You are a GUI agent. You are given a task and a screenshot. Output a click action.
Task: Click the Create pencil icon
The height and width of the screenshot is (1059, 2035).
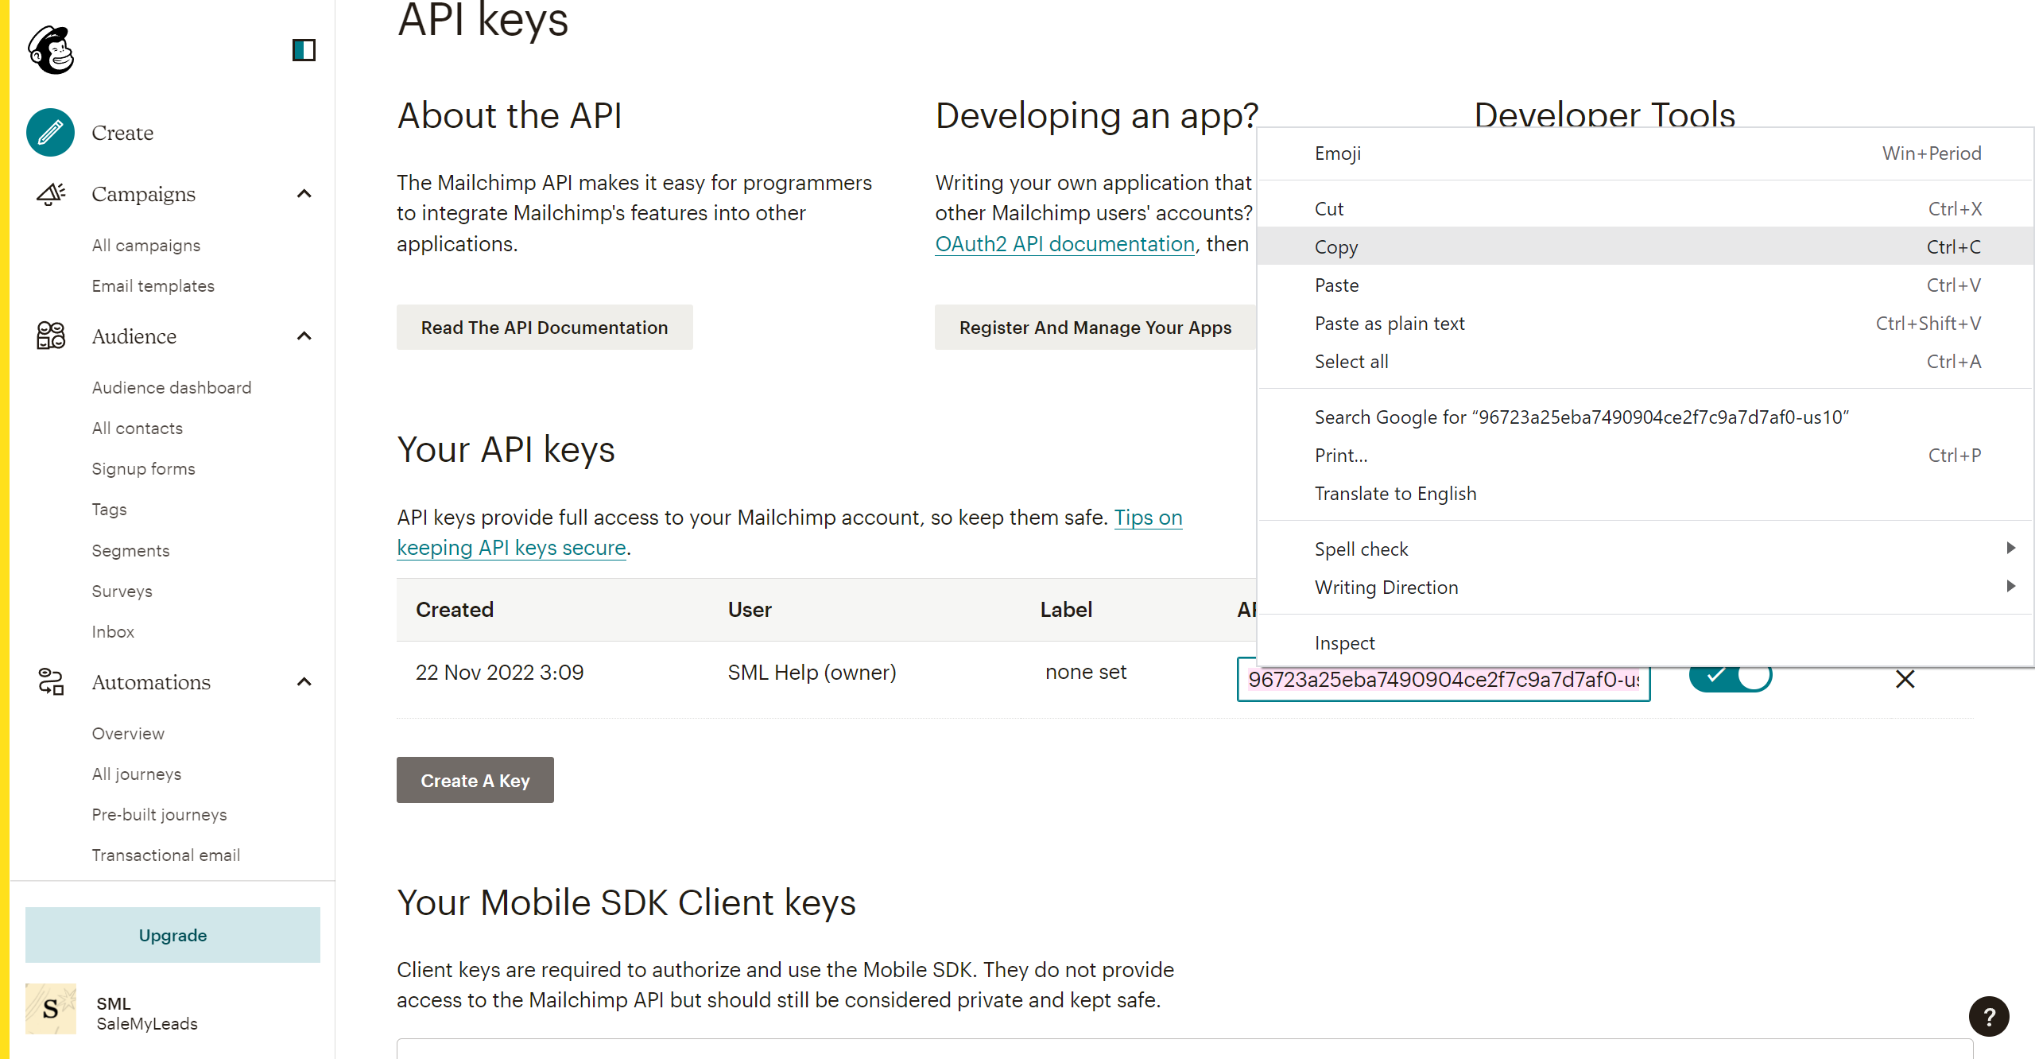coord(50,132)
